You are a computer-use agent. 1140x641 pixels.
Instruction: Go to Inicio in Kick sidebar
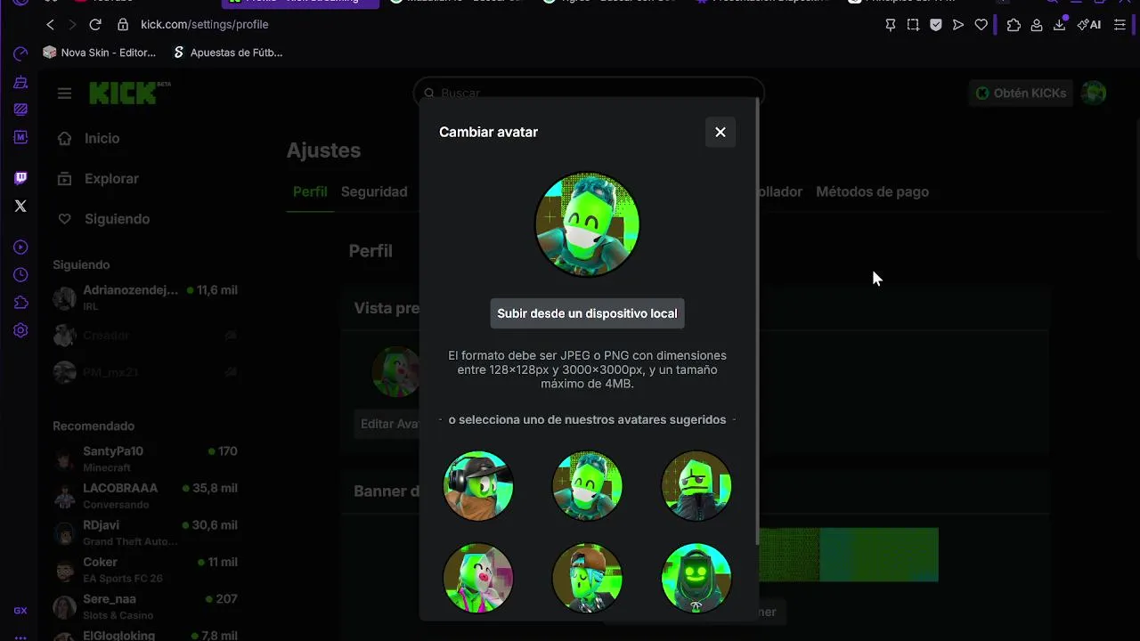tap(101, 138)
